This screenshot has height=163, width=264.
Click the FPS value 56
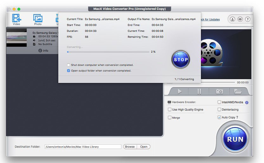[87, 37]
